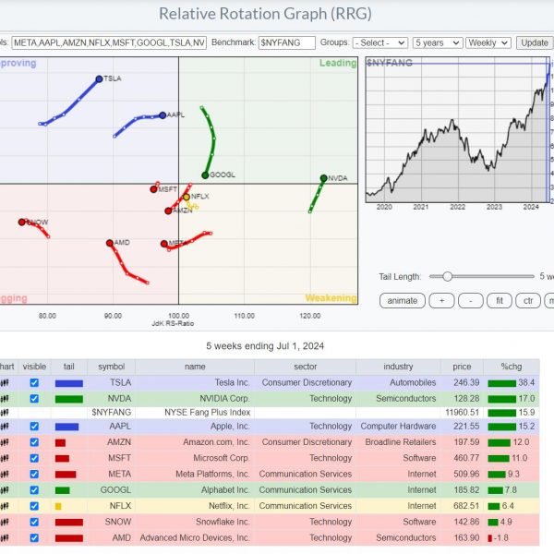The width and height of the screenshot is (554, 554).
Task: Click the NVDA green tail swatch
Action: coord(69,399)
